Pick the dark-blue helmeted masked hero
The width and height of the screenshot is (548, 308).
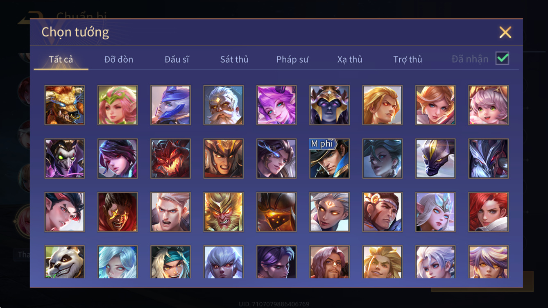pos(329,105)
